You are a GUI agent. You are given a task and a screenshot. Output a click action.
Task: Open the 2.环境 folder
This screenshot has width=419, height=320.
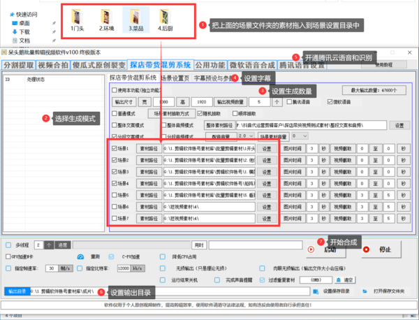[107, 20]
